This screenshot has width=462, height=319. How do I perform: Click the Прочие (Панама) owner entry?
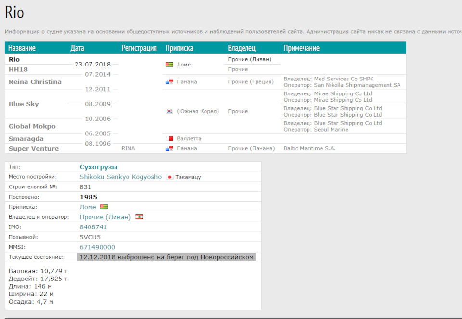251,148
